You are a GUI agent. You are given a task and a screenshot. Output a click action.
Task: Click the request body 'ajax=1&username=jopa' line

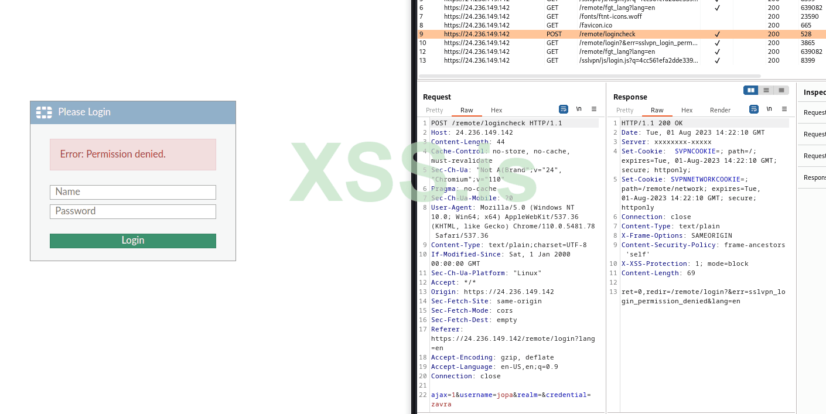tap(511, 395)
